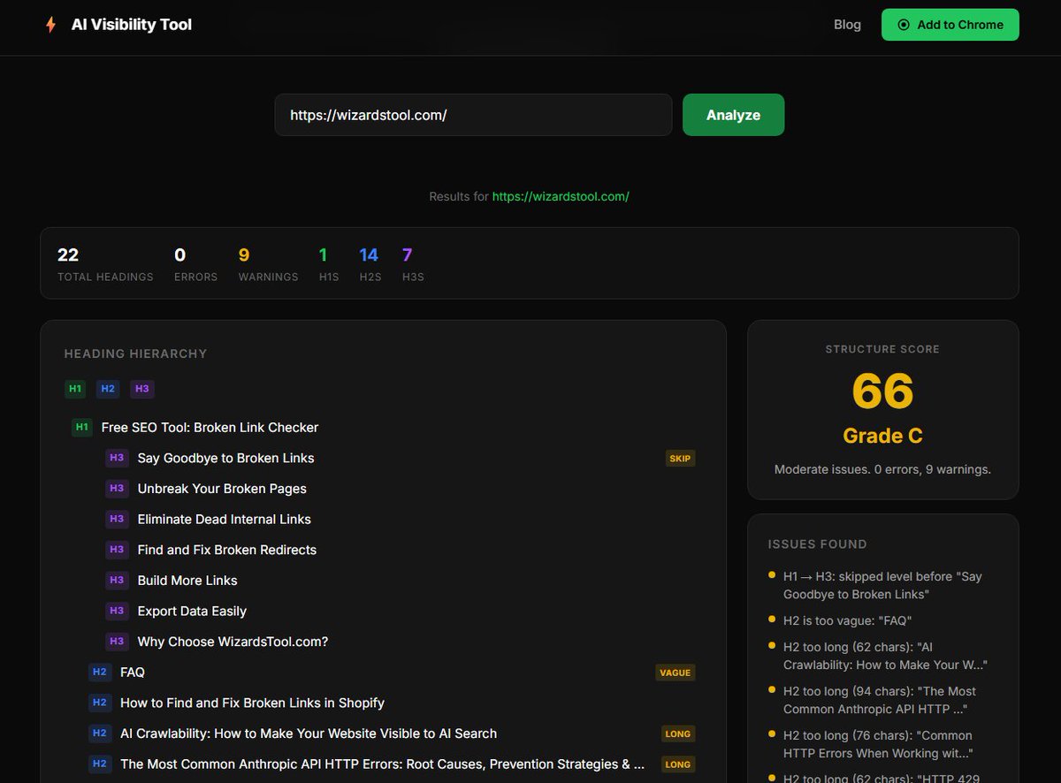The height and width of the screenshot is (783, 1061).
Task: Open the wizardstool.com results link
Action: click(x=561, y=196)
